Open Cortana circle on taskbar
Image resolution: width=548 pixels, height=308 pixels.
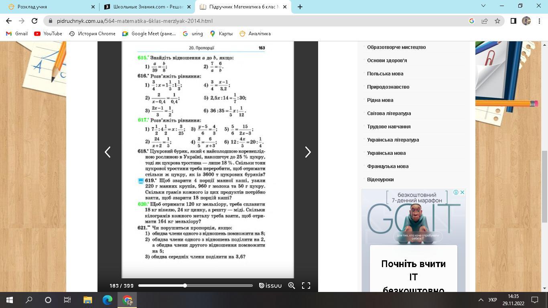pos(48,300)
